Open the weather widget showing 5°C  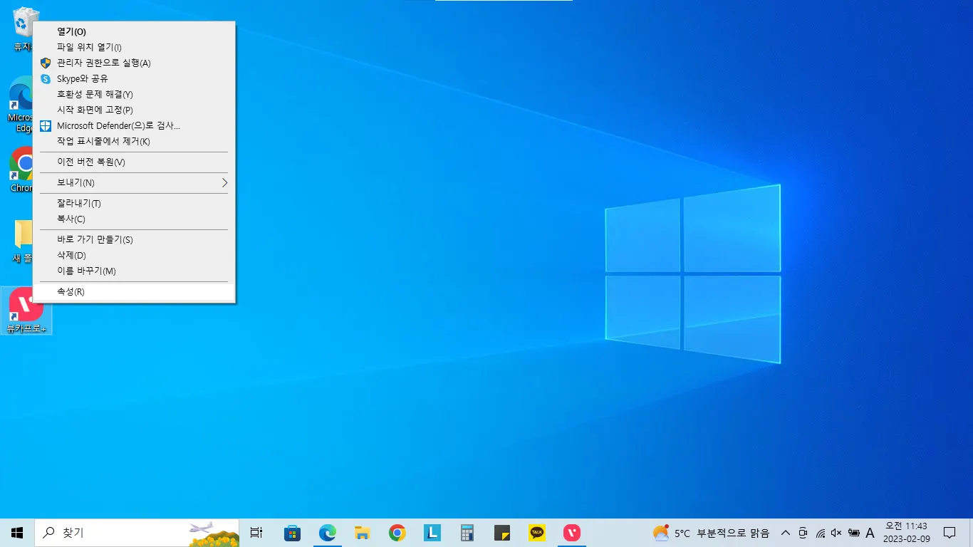[711, 533]
